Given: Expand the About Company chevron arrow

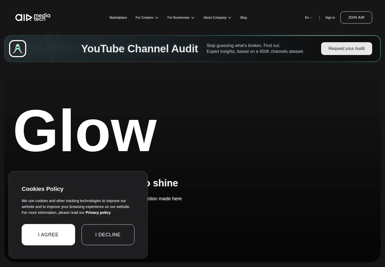Looking at the screenshot, I should pyautogui.click(x=230, y=18).
